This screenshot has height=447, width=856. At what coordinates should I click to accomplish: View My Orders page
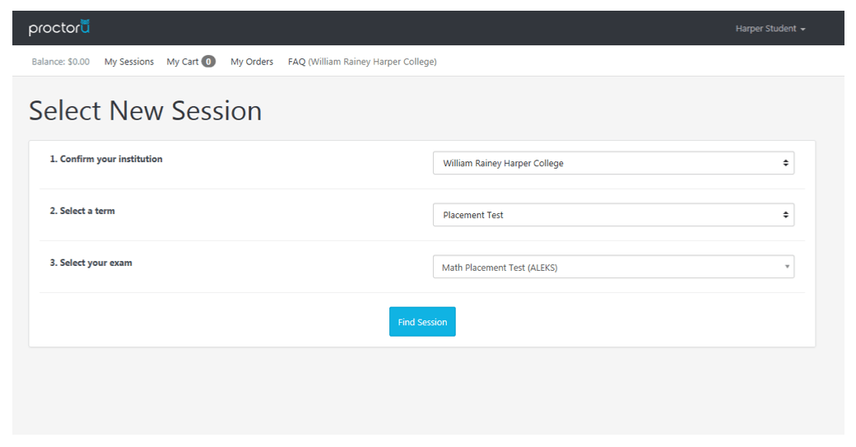point(252,62)
